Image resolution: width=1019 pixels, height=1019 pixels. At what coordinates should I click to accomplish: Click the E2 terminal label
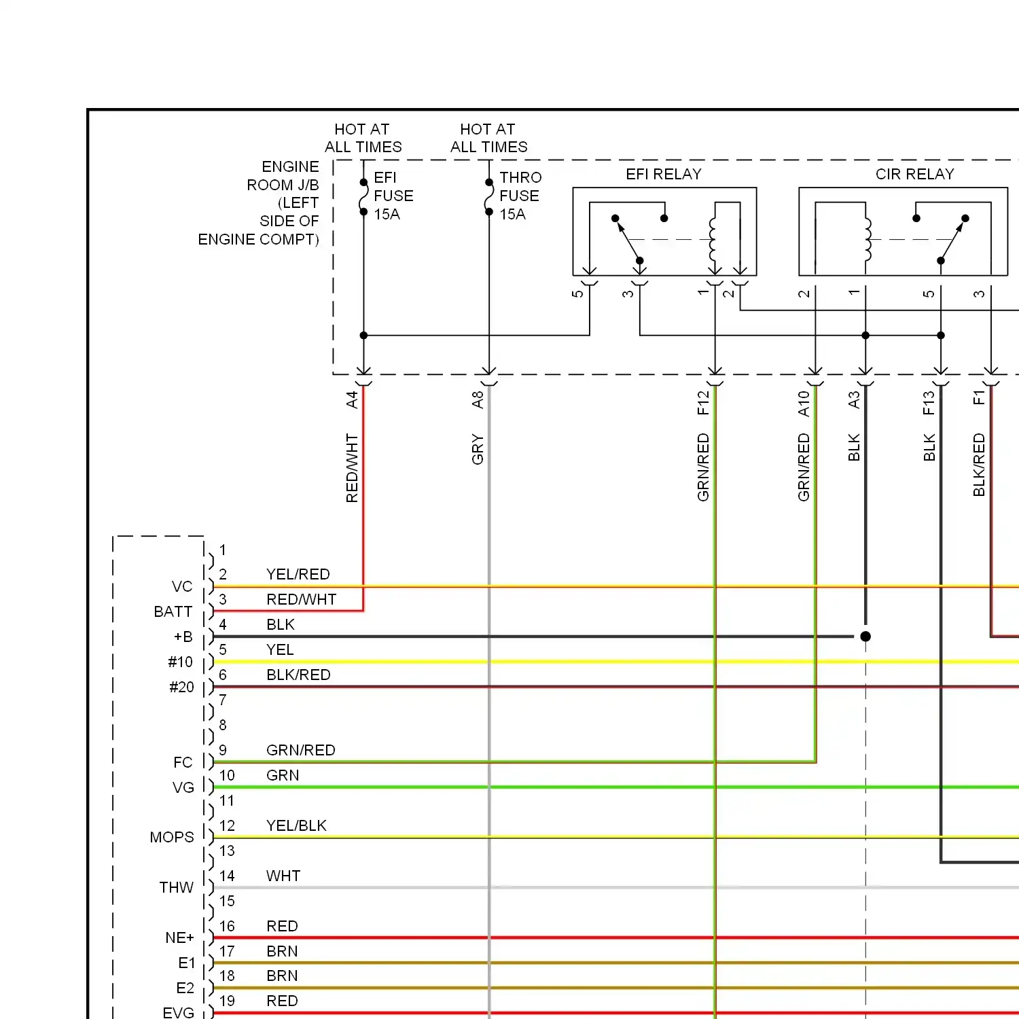pyautogui.click(x=185, y=988)
